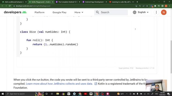Image resolution: width=172 pixels, height=96 pixels.
Task: Expand the More dropdown in navigation
Action: [x=79, y=12]
